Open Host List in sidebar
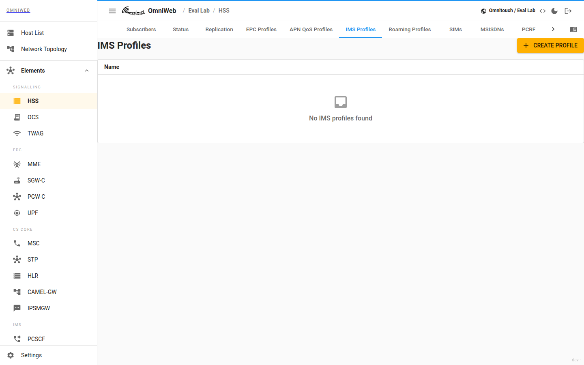The width and height of the screenshot is (584, 365). pos(49,33)
